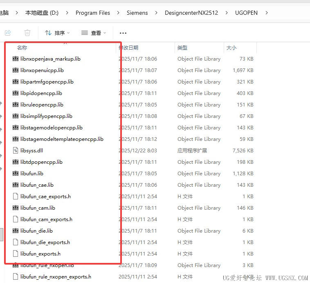Click file name libnxopenuicpp.lib

(42, 70)
